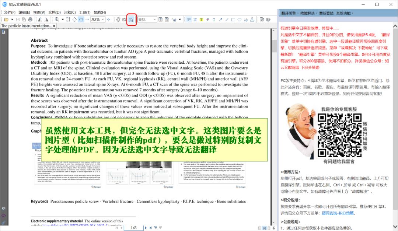Select the yellow highlight text tool
The width and height of the screenshot is (398, 231).
coord(202,20)
